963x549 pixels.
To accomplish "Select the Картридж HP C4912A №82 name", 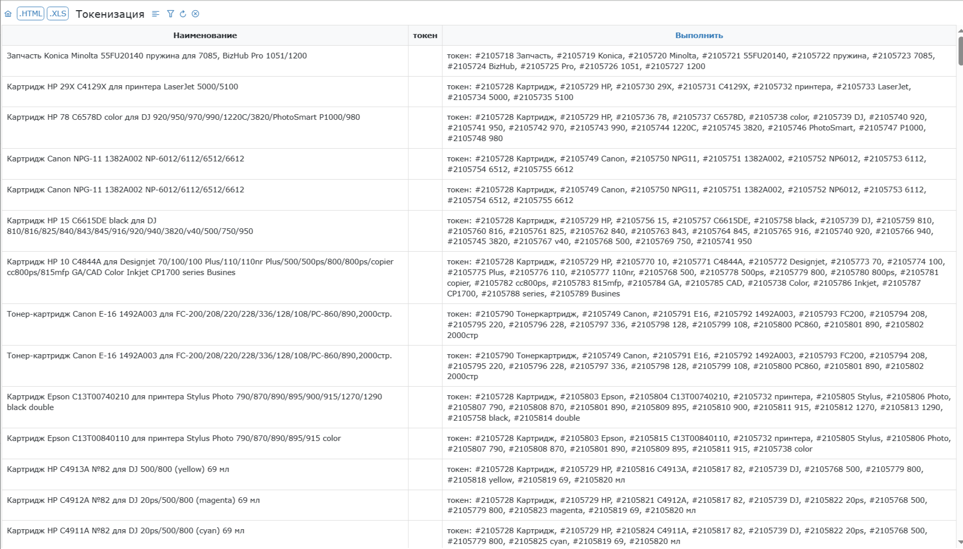I will (x=133, y=500).
